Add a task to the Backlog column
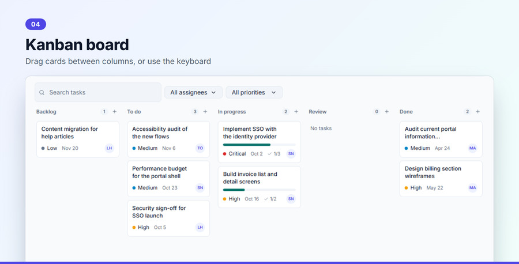The height and width of the screenshot is (264, 519). click(x=115, y=112)
